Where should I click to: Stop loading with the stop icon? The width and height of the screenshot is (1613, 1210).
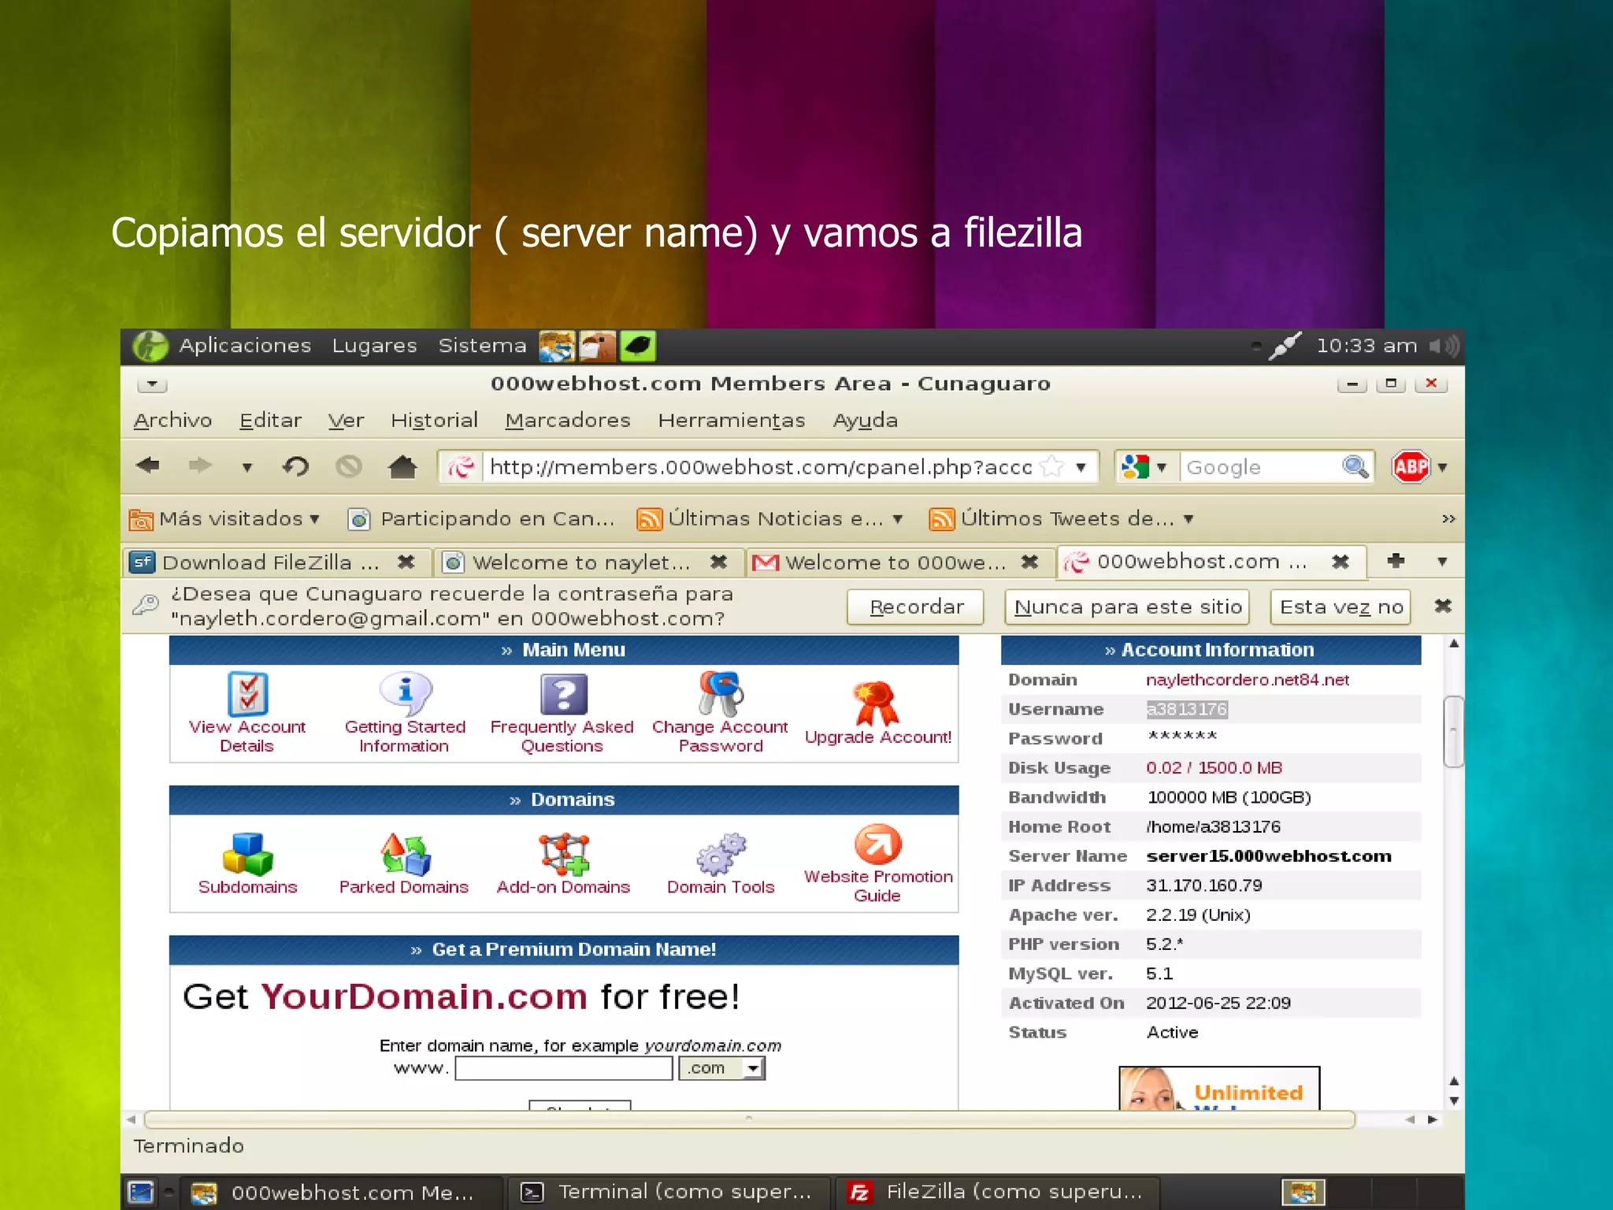(x=348, y=466)
